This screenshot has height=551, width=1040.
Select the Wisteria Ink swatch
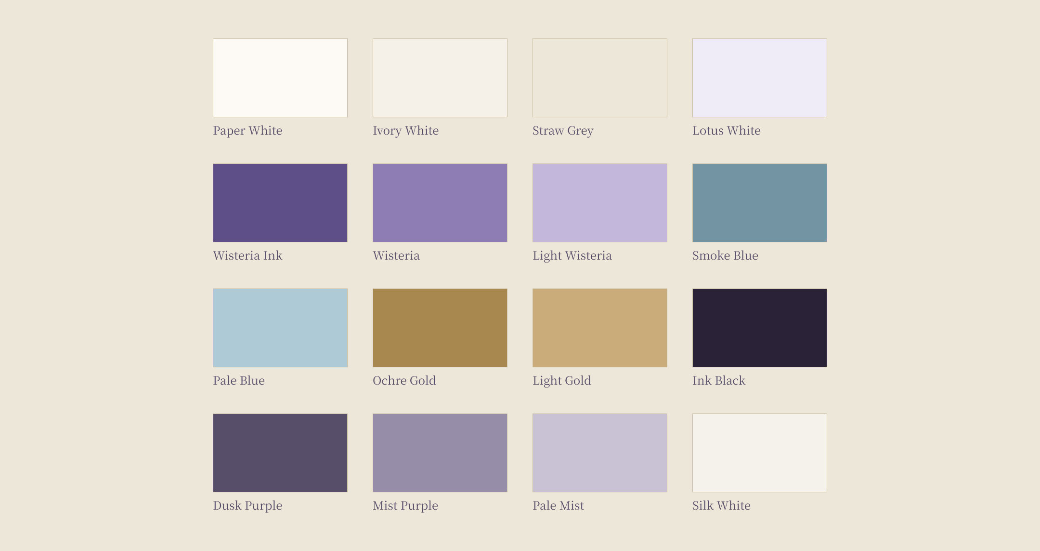click(x=280, y=203)
